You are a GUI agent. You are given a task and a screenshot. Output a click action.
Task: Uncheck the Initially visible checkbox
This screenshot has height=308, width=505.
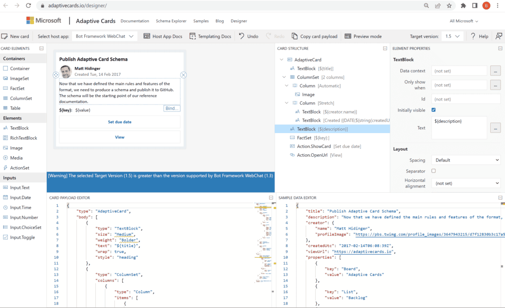(433, 110)
